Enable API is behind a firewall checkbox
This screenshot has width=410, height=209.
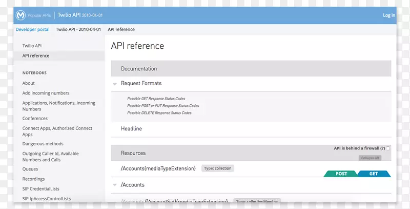(388, 148)
